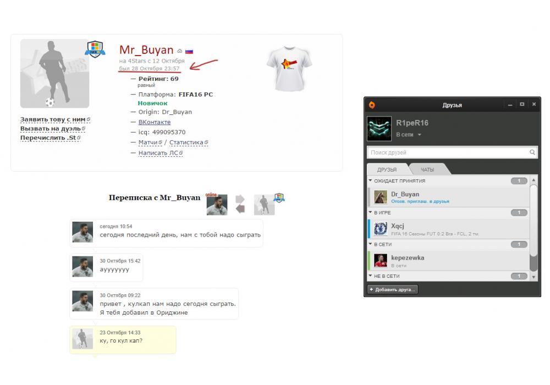Select the 'kepezewka' friend name
The image size is (550, 385).
pyautogui.click(x=408, y=258)
